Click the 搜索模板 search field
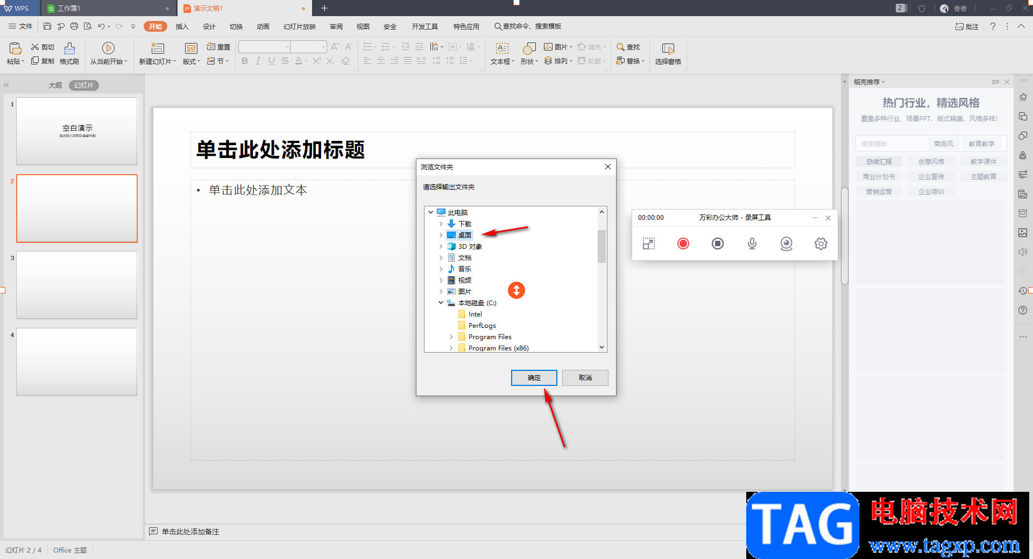1033x559 pixels. [890, 144]
